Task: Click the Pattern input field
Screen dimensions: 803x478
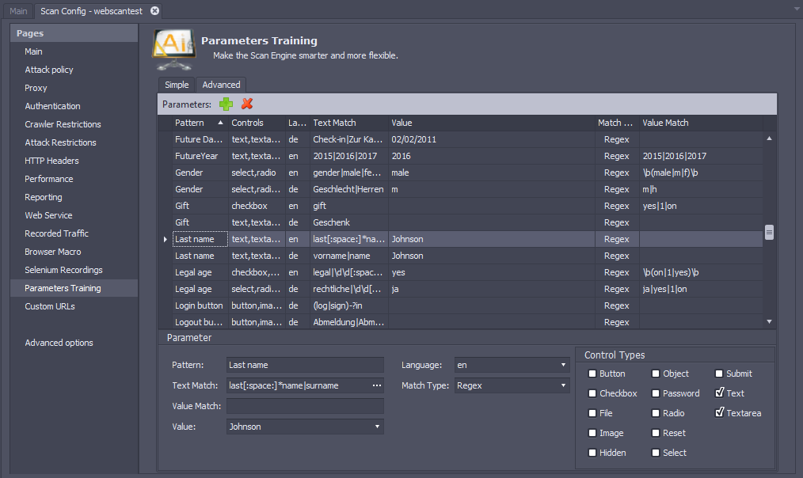Action: [x=305, y=365]
